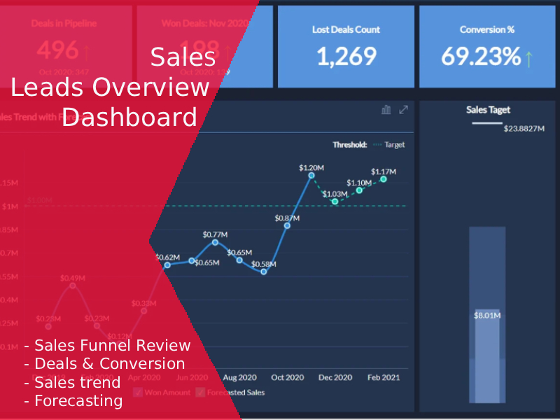Select the Conversion % card
This screenshot has height=420, width=560.
pyautogui.click(x=486, y=46)
